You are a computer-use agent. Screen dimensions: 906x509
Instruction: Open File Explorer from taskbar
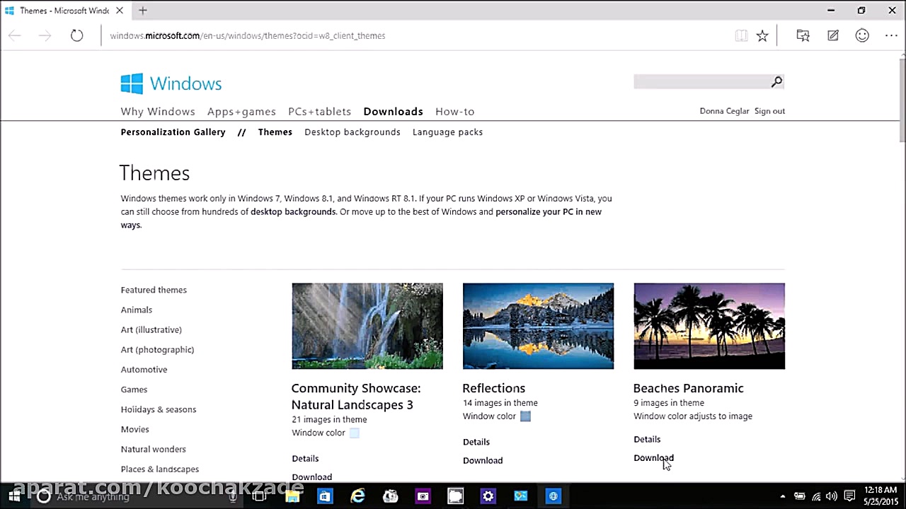tap(292, 496)
